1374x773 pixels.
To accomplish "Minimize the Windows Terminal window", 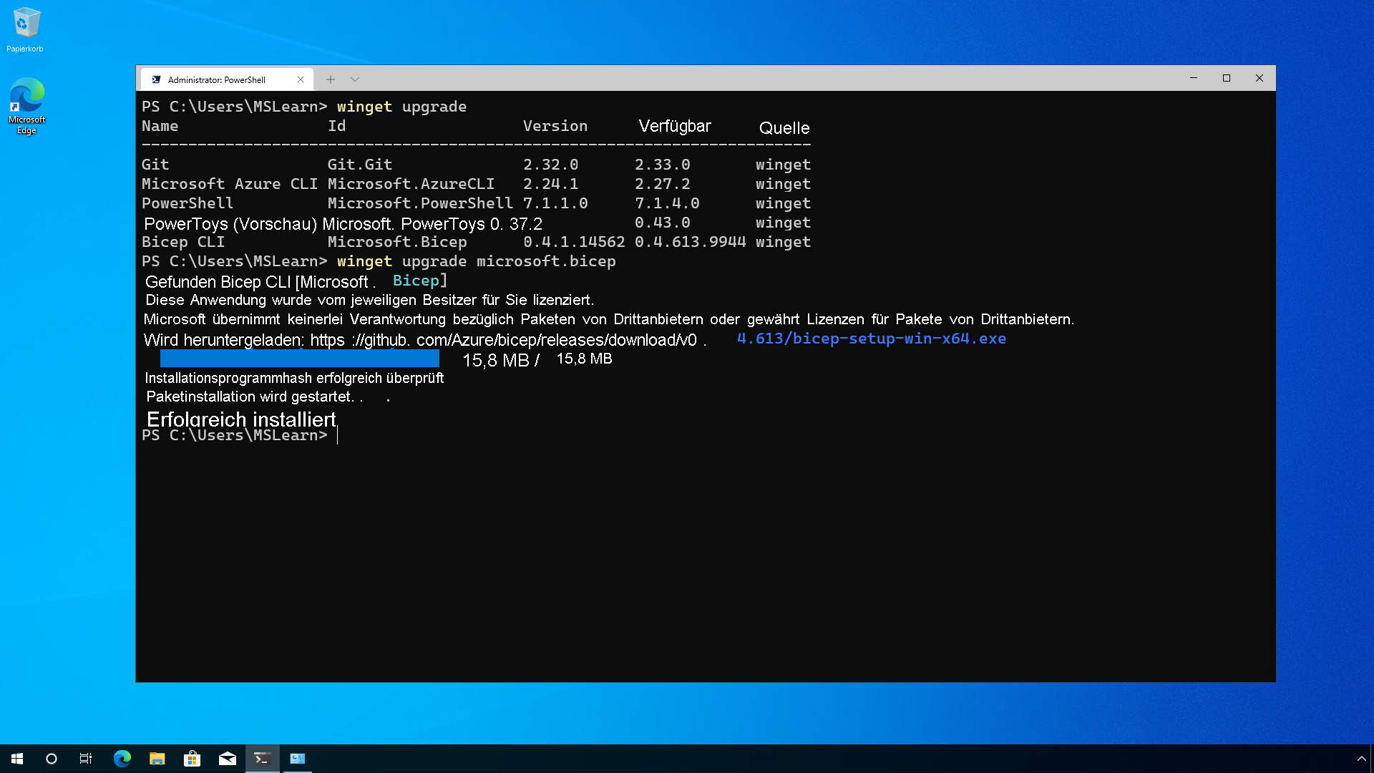I will (1194, 78).
